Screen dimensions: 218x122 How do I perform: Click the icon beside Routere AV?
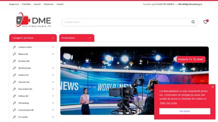pos(14,61)
